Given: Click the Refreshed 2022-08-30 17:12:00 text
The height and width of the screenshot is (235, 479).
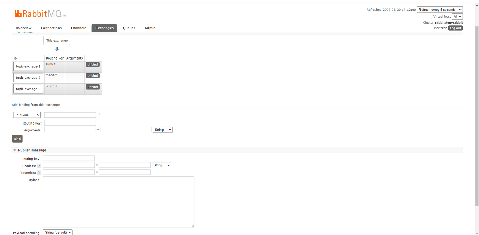Looking at the screenshot, I should point(391,10).
